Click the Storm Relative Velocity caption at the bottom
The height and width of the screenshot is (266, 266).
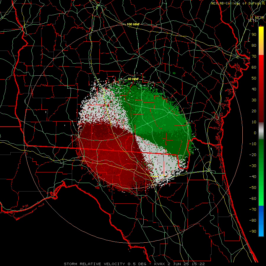(134, 264)
